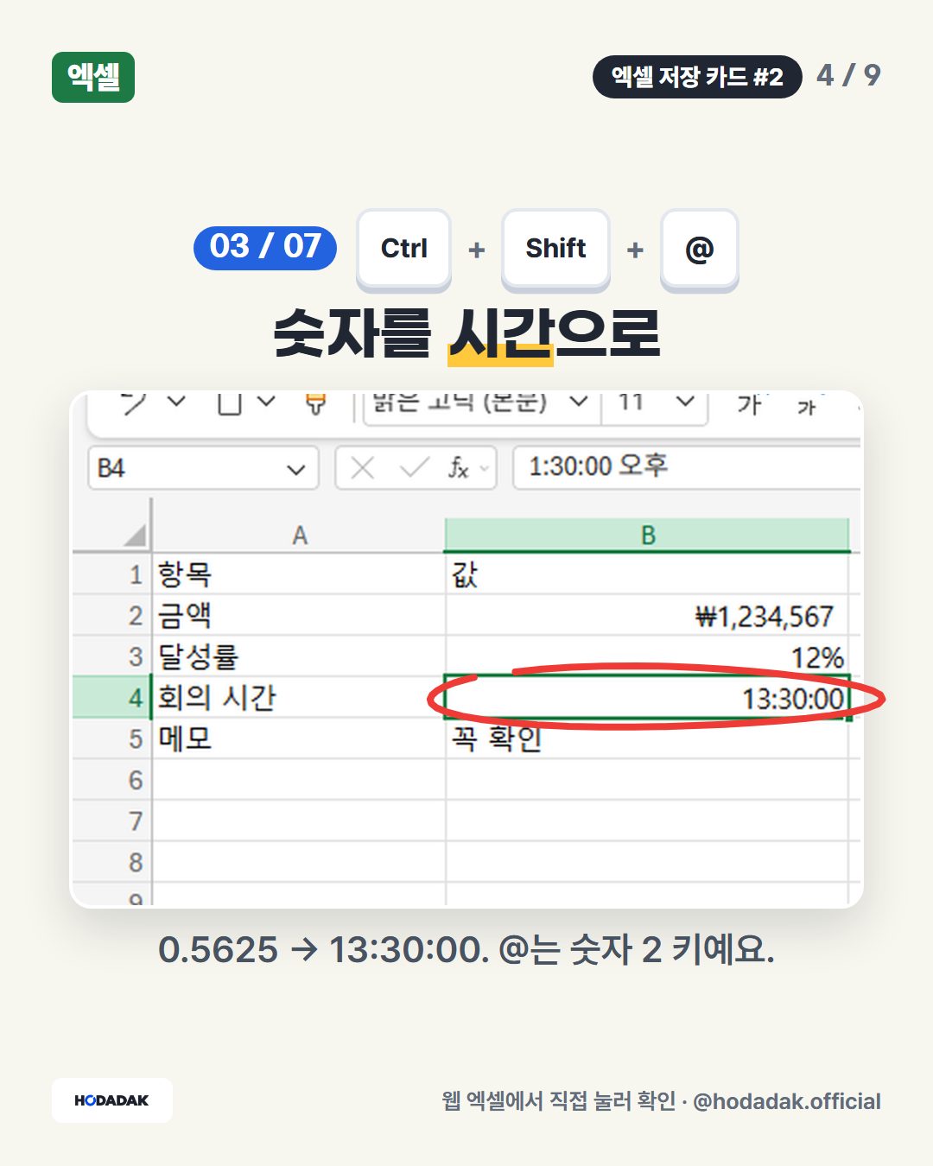Click the Name Box showing B4

click(x=204, y=468)
